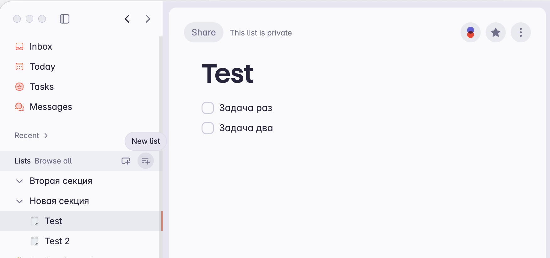Collapse the Вторая секция section
This screenshot has height=258, width=550.
coord(19,181)
